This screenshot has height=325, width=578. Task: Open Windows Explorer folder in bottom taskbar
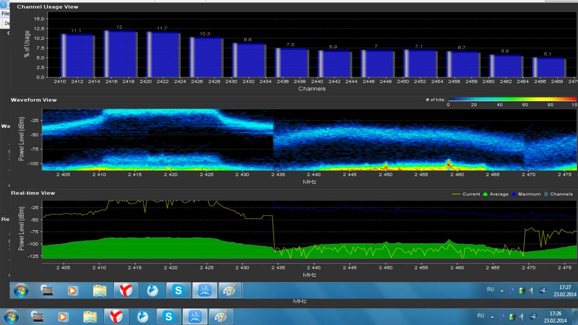point(90,316)
